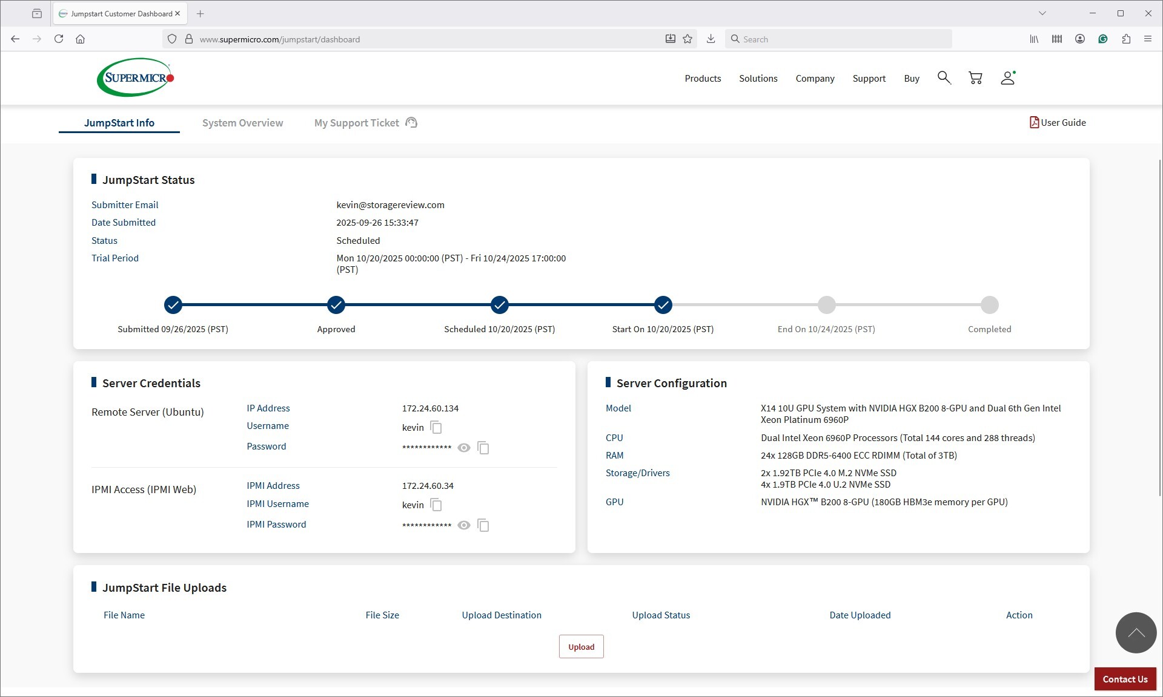The image size is (1163, 697).
Task: Open the shopping cart icon
Action: click(975, 78)
